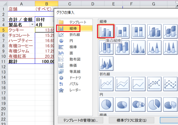Screen dimensions: 178x125
Task: Select column B header
Action: [x=47, y=4]
